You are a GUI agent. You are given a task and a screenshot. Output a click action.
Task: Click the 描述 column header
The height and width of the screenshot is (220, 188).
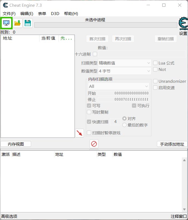(33, 154)
